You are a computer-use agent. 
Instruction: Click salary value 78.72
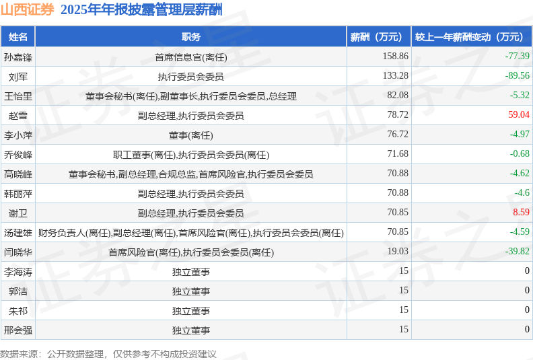click(x=398, y=114)
